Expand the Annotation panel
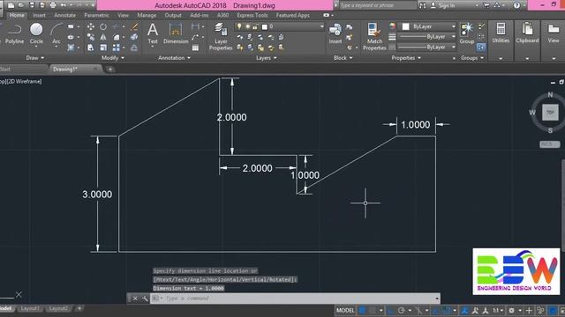Image resolution: width=565 pixels, height=317 pixels. (175, 58)
